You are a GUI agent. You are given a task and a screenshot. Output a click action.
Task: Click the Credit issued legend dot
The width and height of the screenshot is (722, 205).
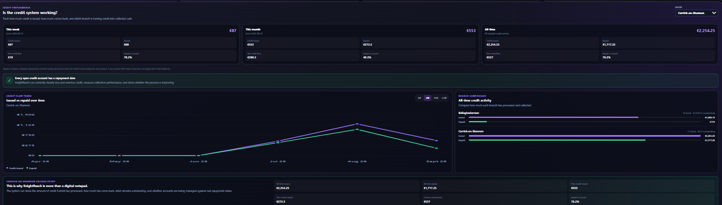tap(7, 168)
